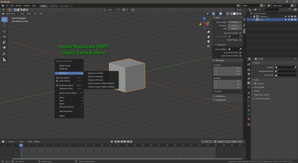Jump to the timeline start frame button

pos(115,142)
